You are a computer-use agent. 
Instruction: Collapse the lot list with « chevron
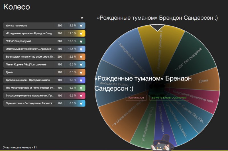point(82,18)
